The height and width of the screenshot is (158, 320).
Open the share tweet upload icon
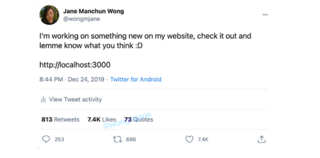click(x=262, y=139)
